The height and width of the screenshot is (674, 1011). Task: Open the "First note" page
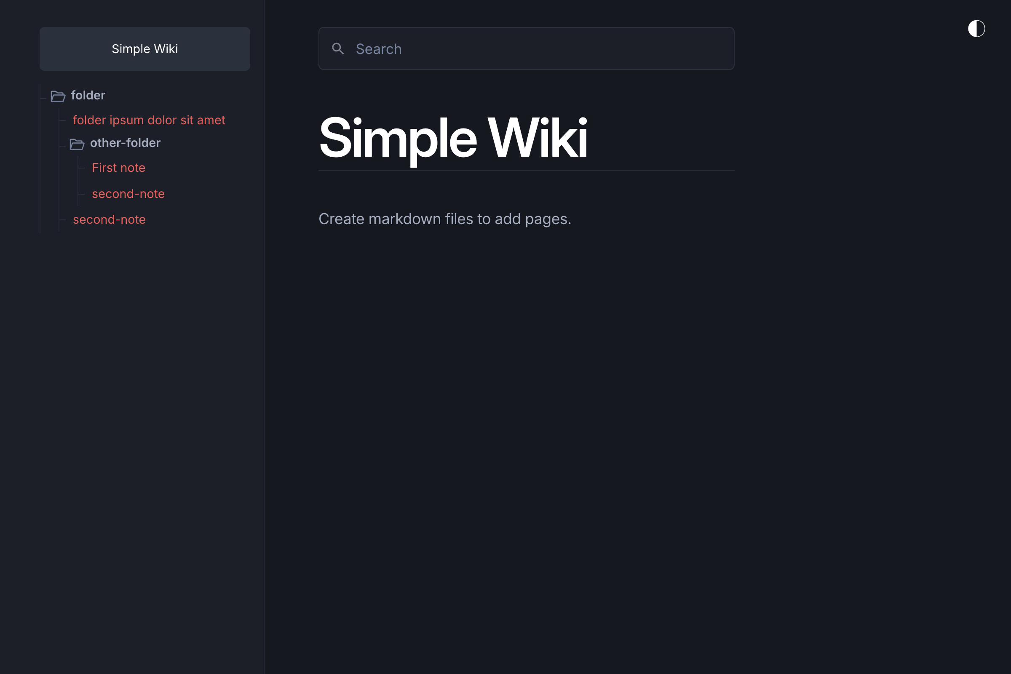pos(119,168)
